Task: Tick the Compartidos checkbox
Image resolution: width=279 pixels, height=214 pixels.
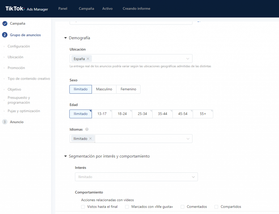Action: point(216,207)
